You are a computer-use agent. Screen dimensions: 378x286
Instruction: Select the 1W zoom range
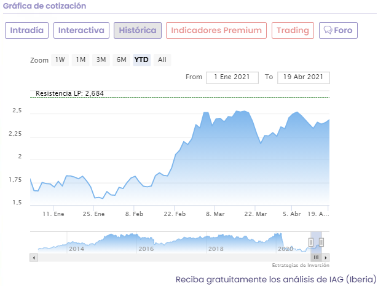click(x=60, y=60)
